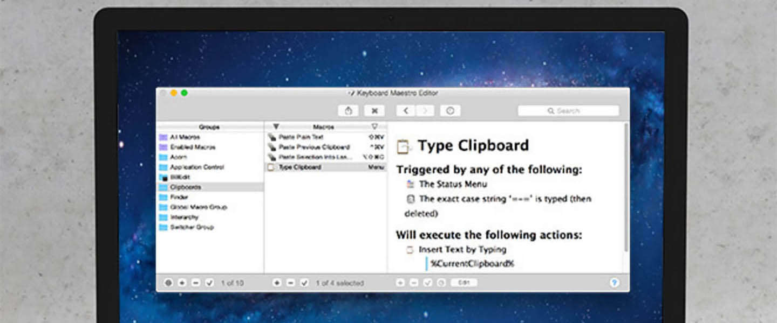Toggle macro enabled with checkmark button
The image size is (777, 323).
(304, 283)
